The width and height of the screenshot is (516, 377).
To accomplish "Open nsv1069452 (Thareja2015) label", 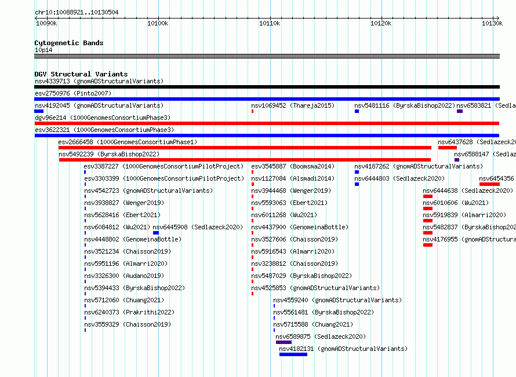I will (293, 105).
